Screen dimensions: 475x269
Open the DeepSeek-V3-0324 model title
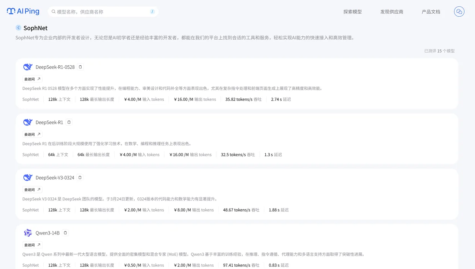[55, 178]
